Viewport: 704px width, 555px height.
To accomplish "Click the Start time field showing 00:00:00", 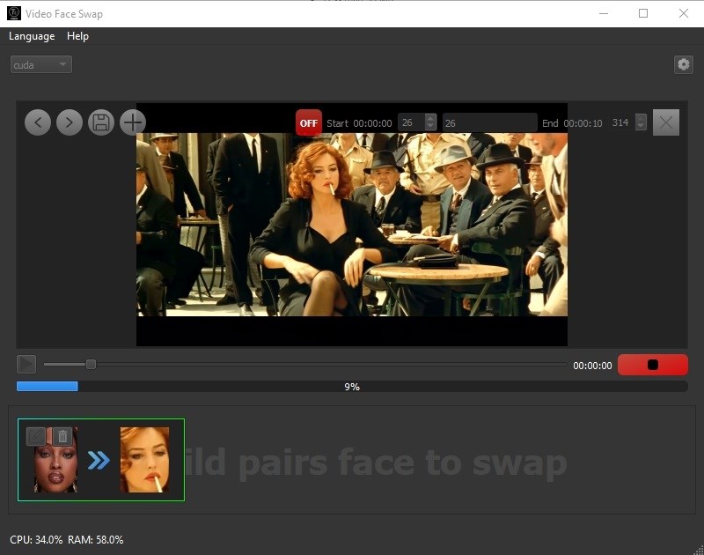I will click(x=374, y=123).
